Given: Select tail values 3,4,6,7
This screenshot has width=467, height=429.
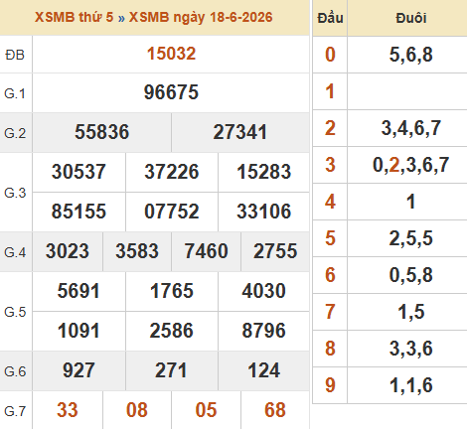Looking at the screenshot, I should [411, 128].
